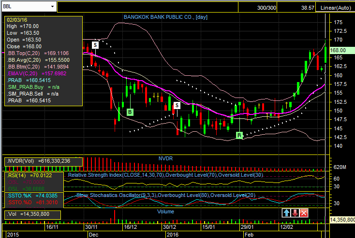Click the 38.57 value field
Viewport: 355px width, 238px height.
click(x=296, y=7)
